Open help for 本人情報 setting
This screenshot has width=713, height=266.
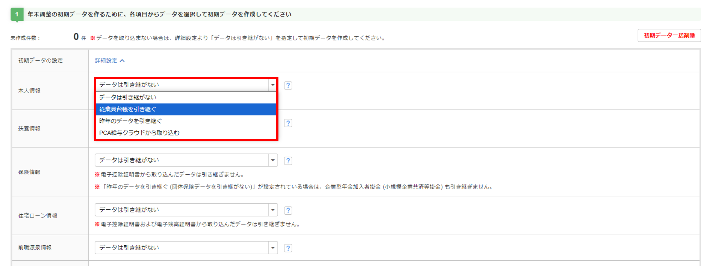[288, 86]
